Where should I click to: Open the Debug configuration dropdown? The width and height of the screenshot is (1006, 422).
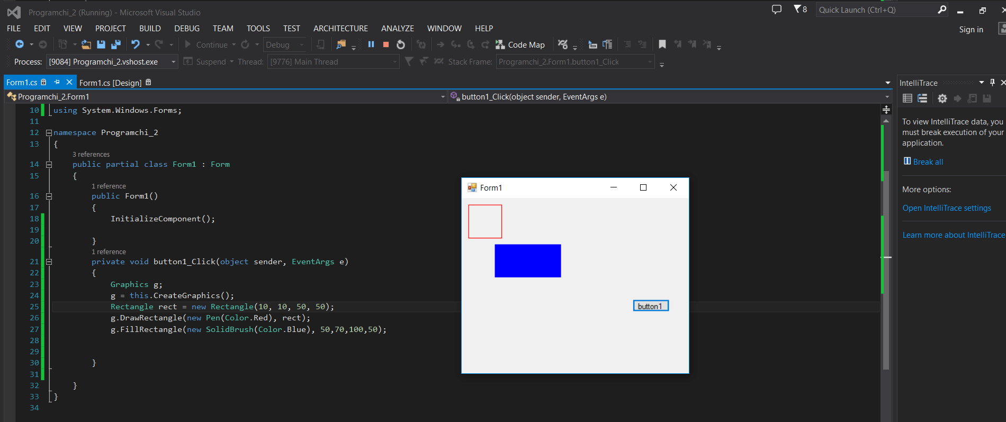tap(302, 44)
